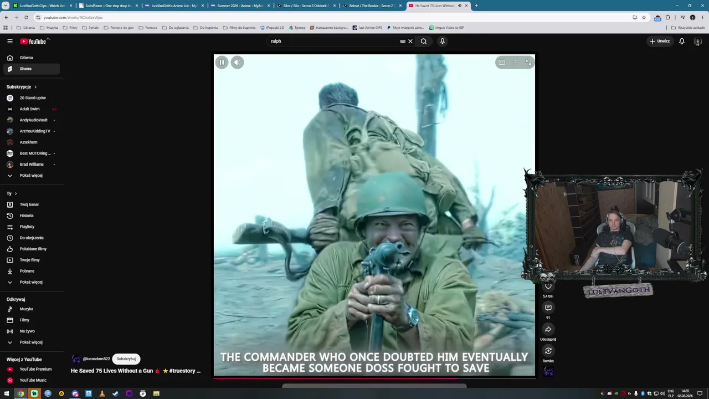709x399 pixels.
Task: Open the Best MOTORing channel
Action: coord(31,154)
